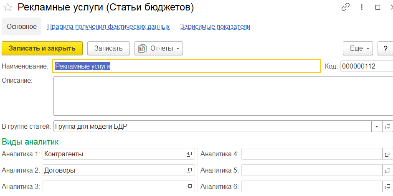Open the group item beside В группе статей

pyautogui.click(x=388, y=127)
